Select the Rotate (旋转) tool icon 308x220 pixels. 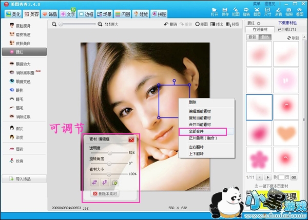(x=247, y=11)
